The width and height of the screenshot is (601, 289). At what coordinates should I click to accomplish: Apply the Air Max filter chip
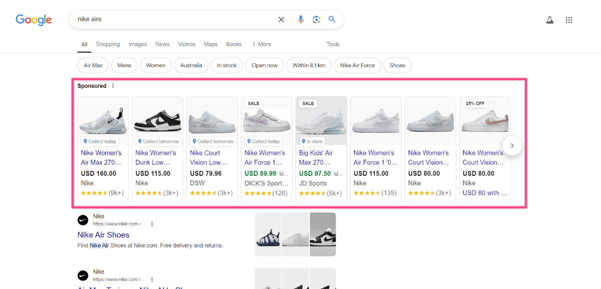coord(93,65)
